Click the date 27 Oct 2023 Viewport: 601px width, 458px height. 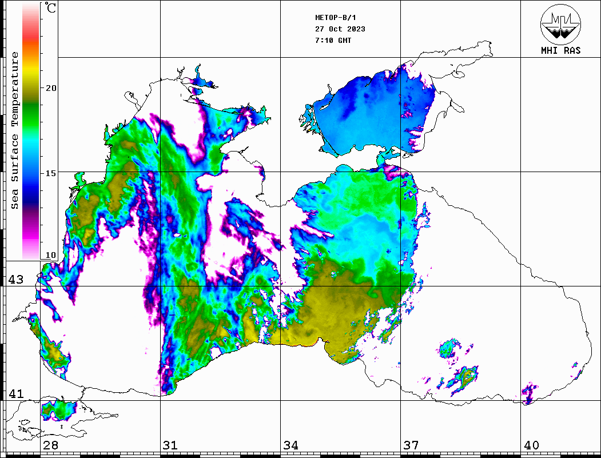point(340,29)
